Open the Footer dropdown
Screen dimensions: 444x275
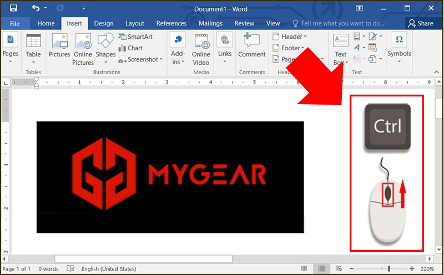(x=288, y=48)
